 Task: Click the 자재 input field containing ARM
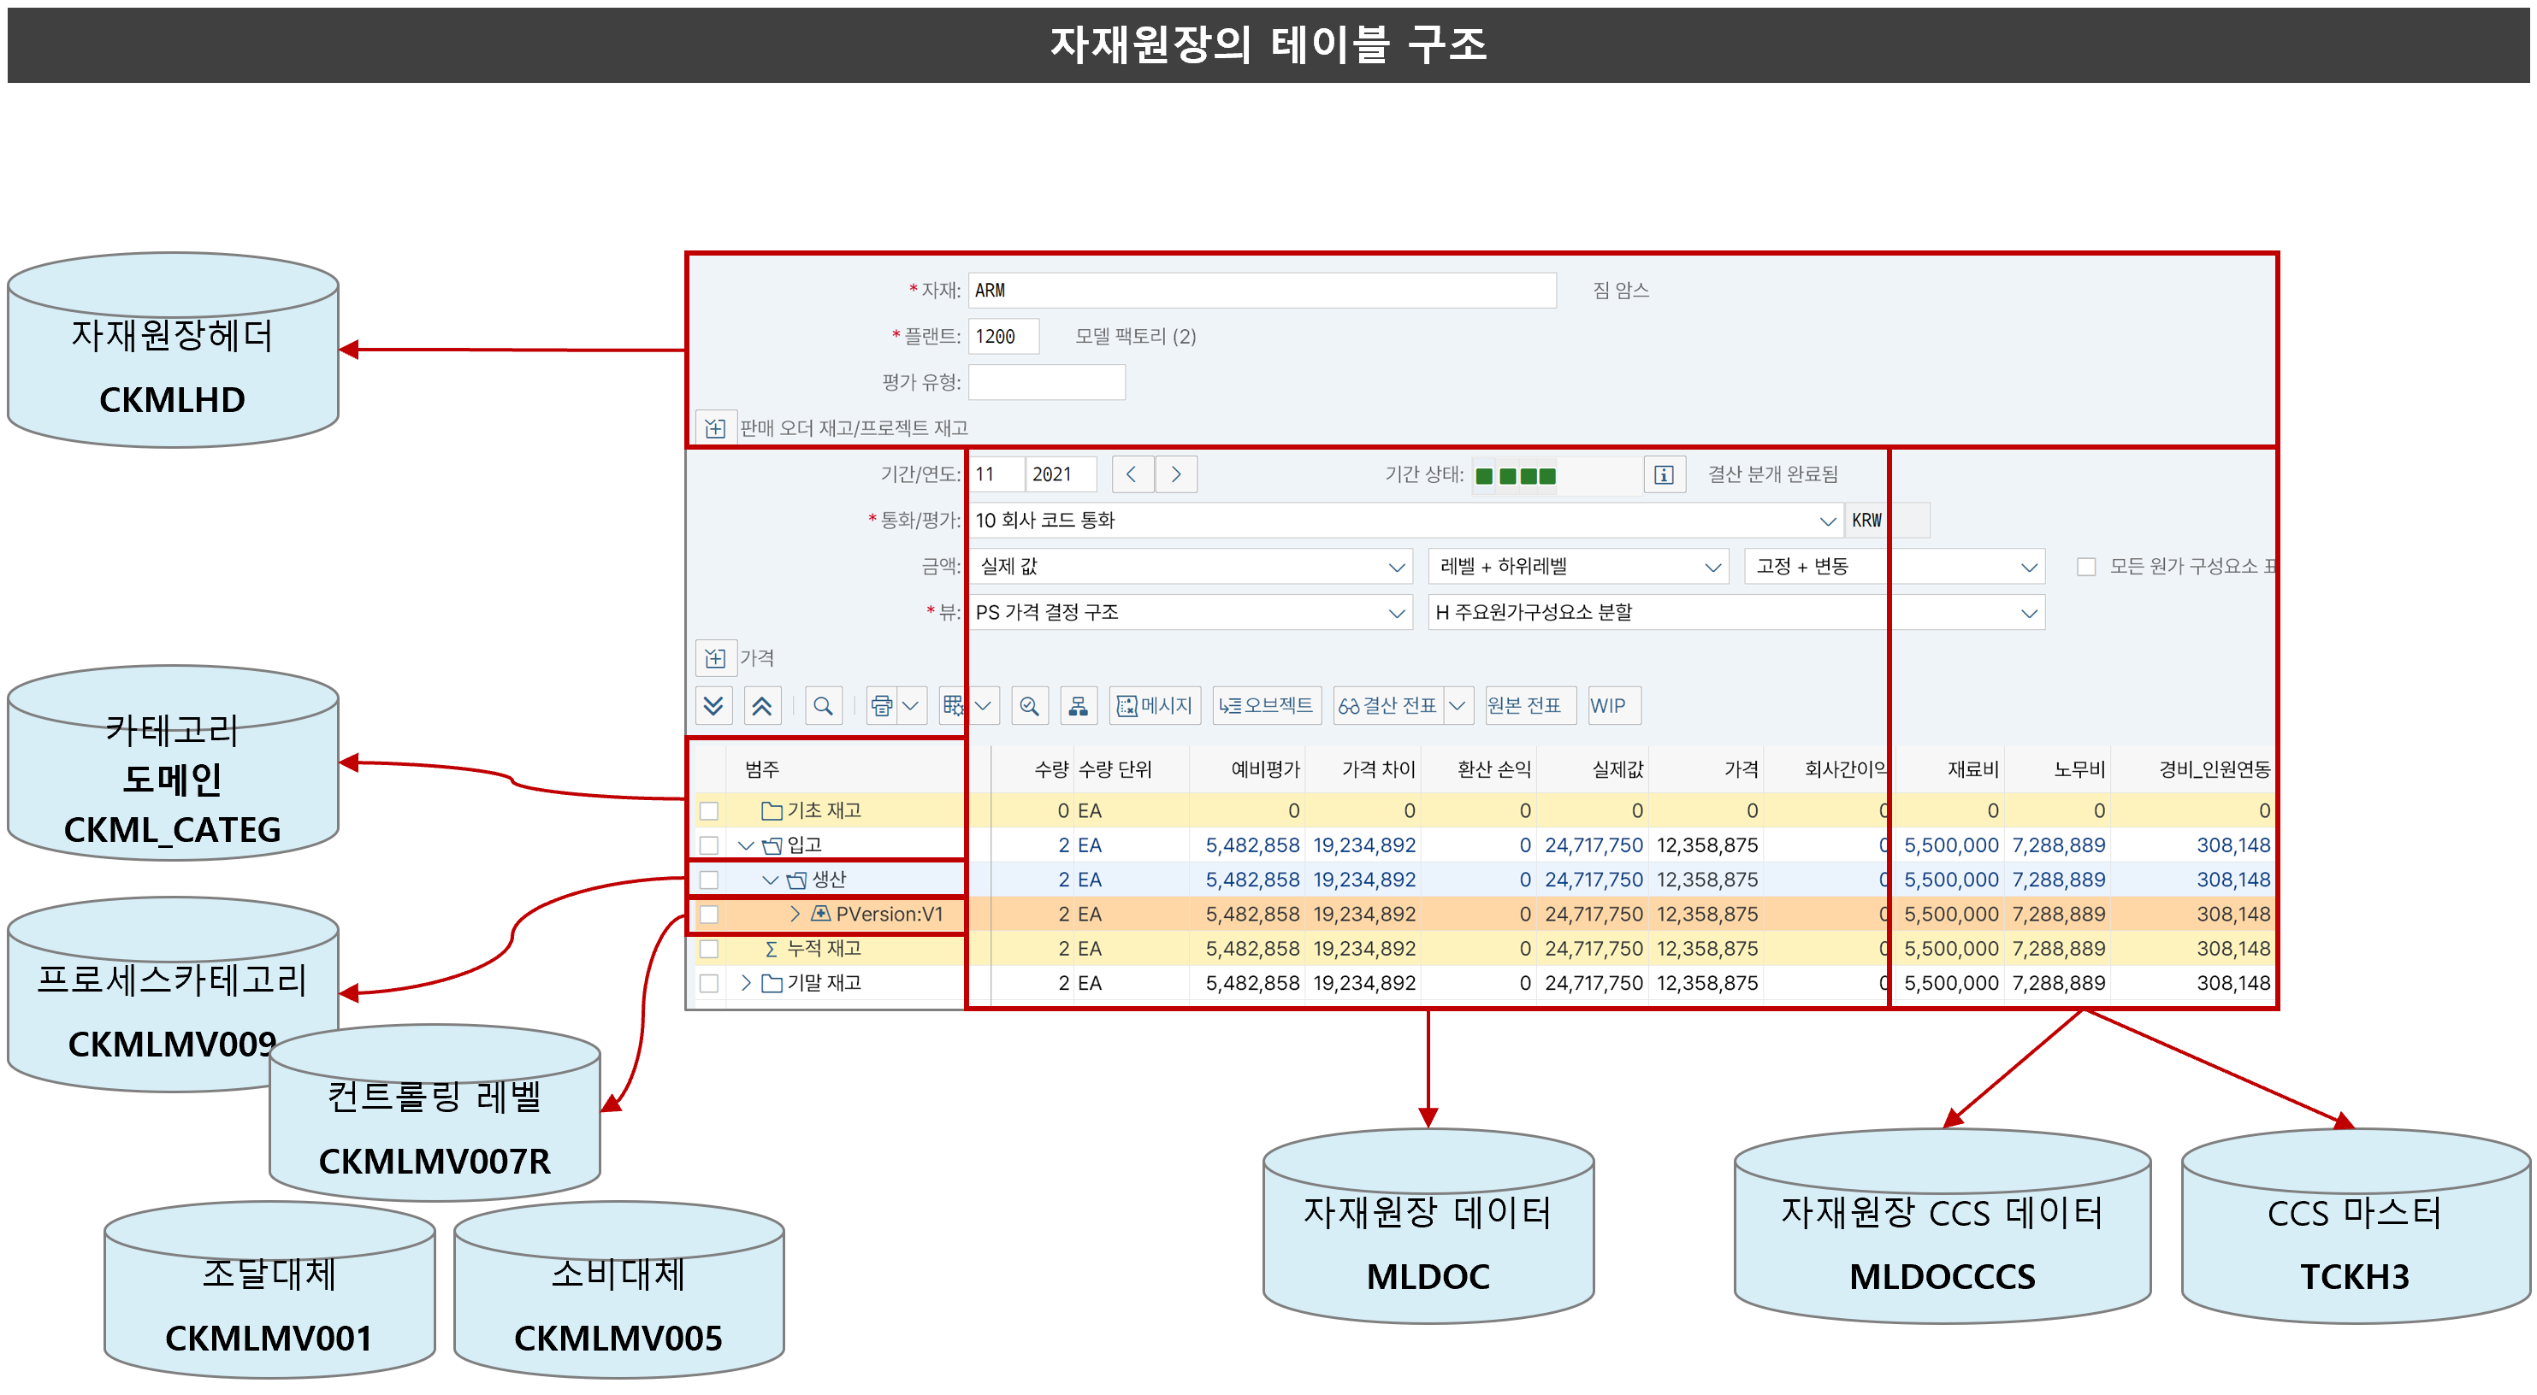tap(1261, 291)
